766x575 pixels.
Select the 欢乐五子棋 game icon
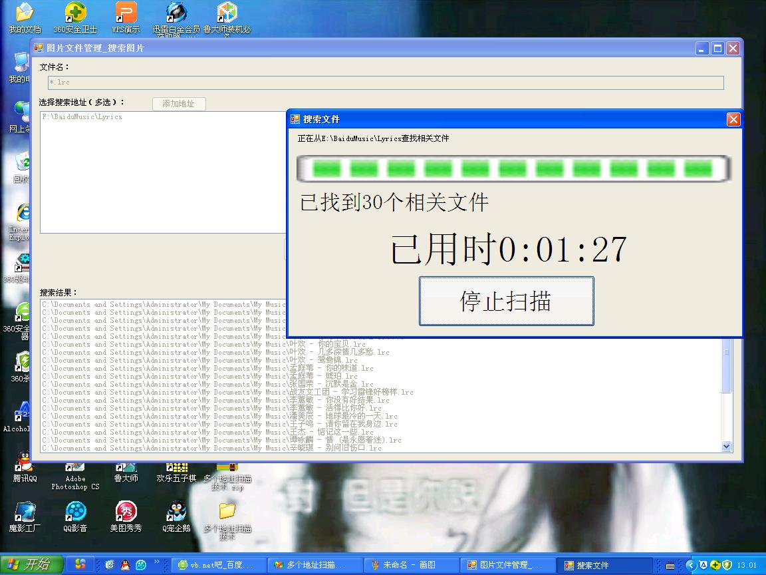tap(176, 473)
